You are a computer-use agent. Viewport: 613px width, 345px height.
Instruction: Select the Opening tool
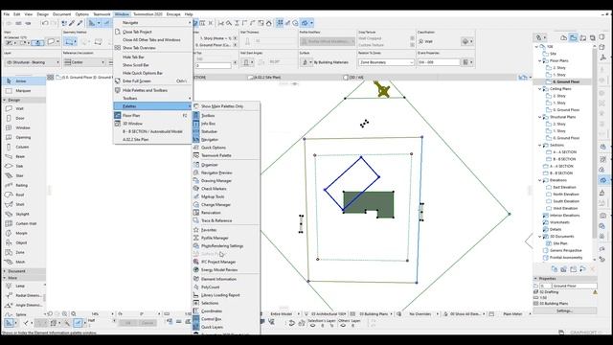point(23,137)
